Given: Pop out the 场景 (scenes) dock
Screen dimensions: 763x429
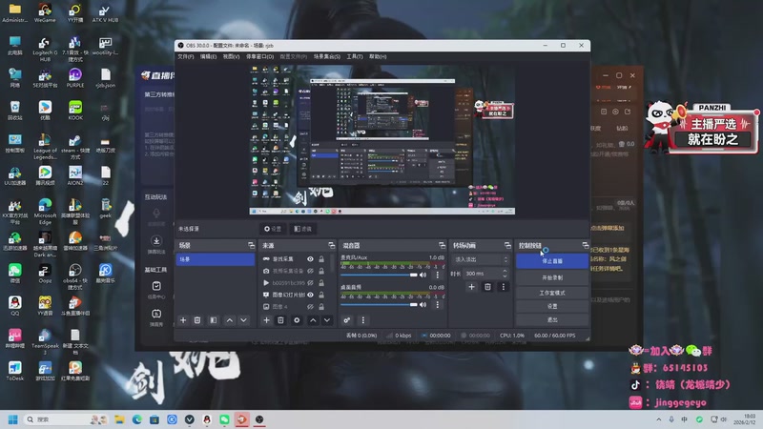Looking at the screenshot, I should pos(251,245).
